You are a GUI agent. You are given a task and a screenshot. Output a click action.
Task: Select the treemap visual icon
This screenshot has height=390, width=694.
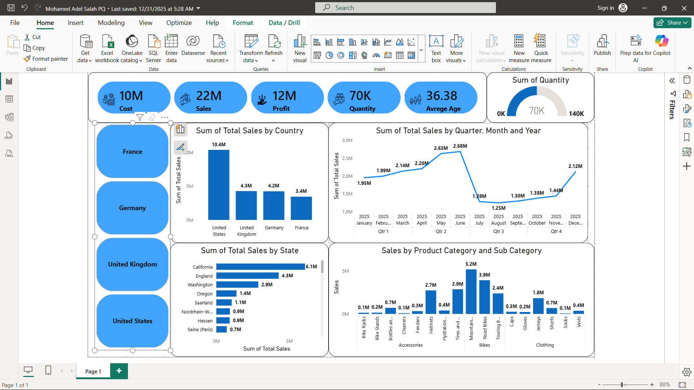pos(353,55)
